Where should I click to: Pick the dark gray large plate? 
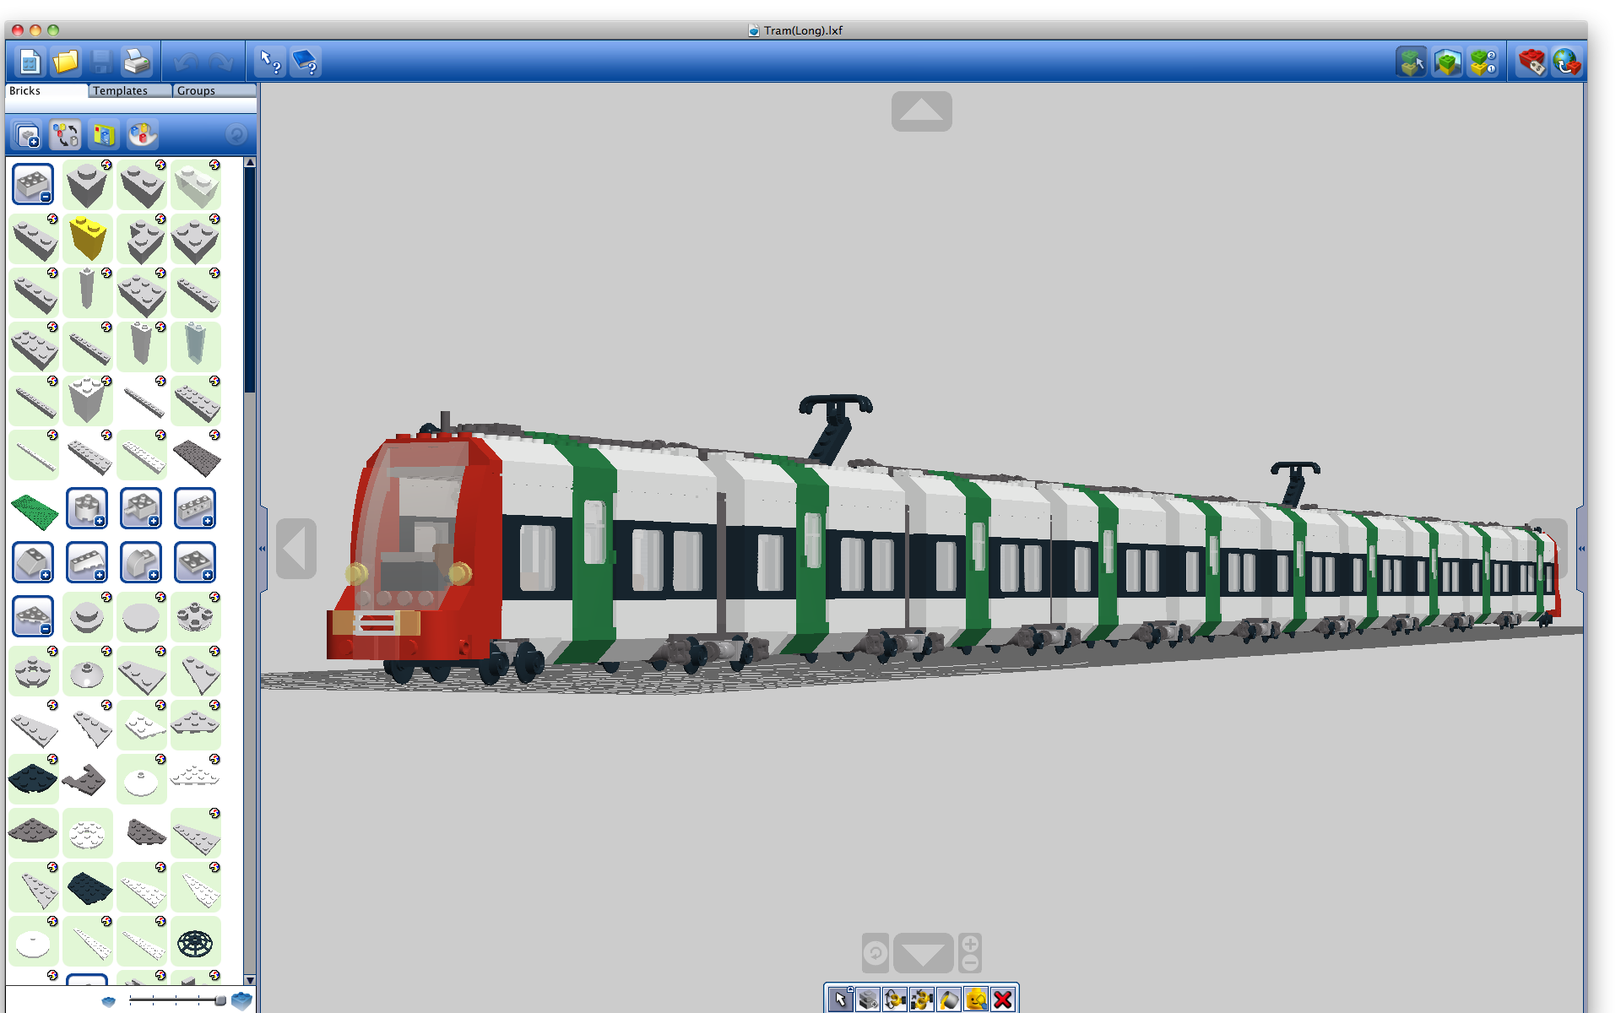point(196,456)
